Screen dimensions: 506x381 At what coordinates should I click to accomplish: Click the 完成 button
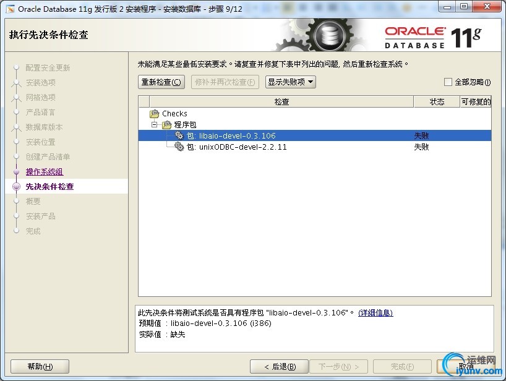pos(403,367)
